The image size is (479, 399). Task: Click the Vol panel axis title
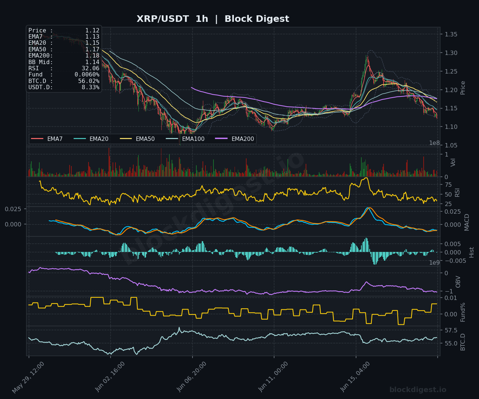point(453,162)
